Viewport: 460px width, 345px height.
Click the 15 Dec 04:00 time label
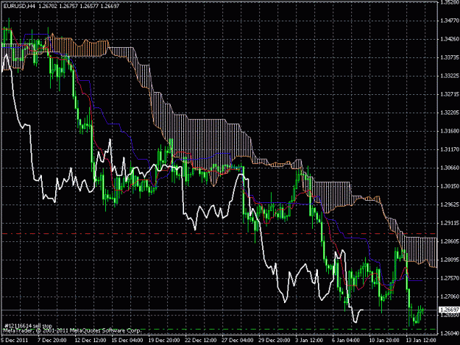pyautogui.click(x=127, y=340)
